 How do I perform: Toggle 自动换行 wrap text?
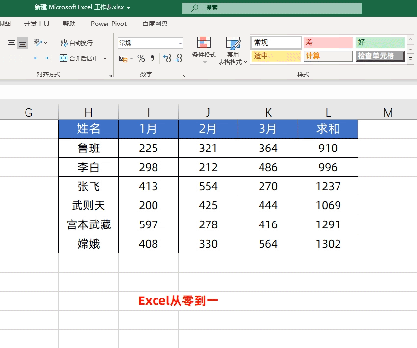77,43
